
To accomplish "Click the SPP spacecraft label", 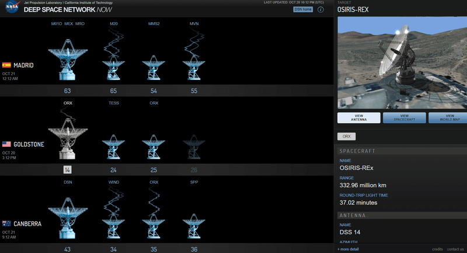I will (x=194, y=182).
